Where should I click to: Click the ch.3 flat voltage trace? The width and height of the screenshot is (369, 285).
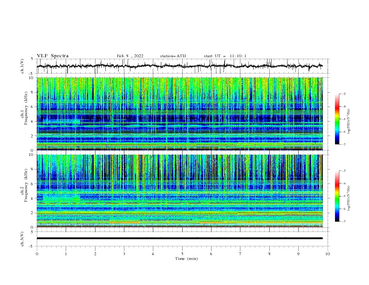tap(179, 238)
